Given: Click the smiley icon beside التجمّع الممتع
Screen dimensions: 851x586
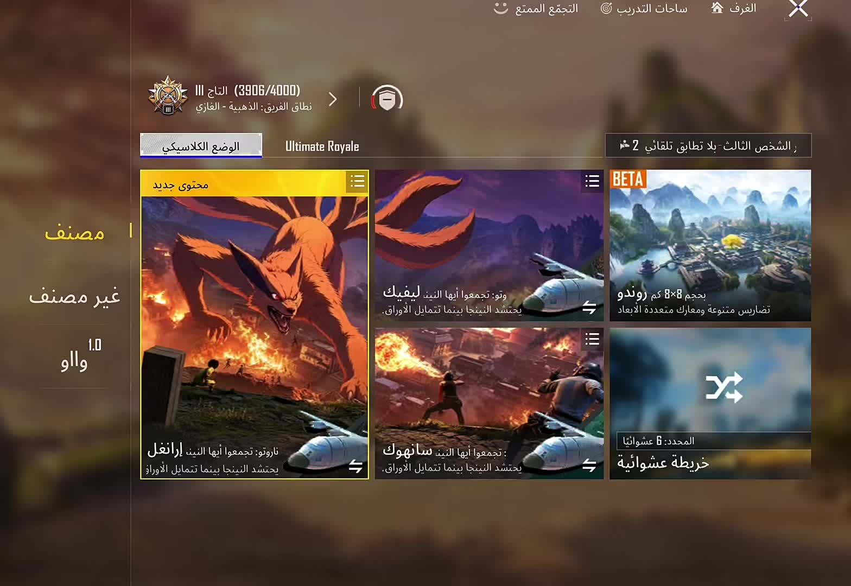Looking at the screenshot, I should 500,8.
